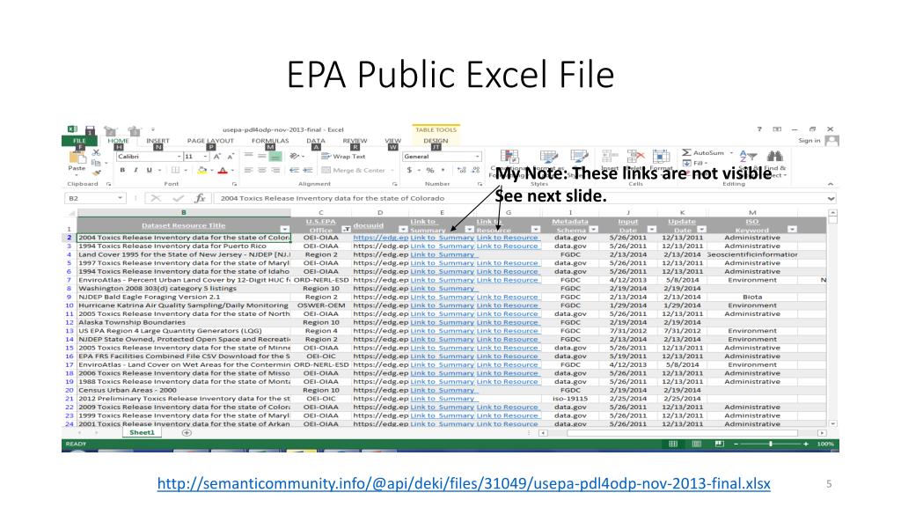Toggle Middle Align in Alignment group
901x507 pixels.
pyautogui.click(x=262, y=157)
